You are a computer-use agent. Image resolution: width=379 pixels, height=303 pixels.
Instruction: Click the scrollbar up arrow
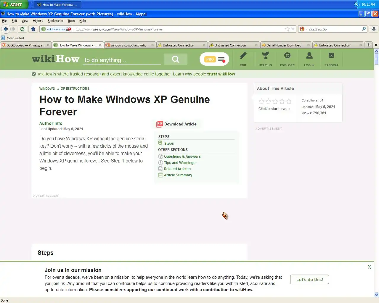[x=377, y=51]
